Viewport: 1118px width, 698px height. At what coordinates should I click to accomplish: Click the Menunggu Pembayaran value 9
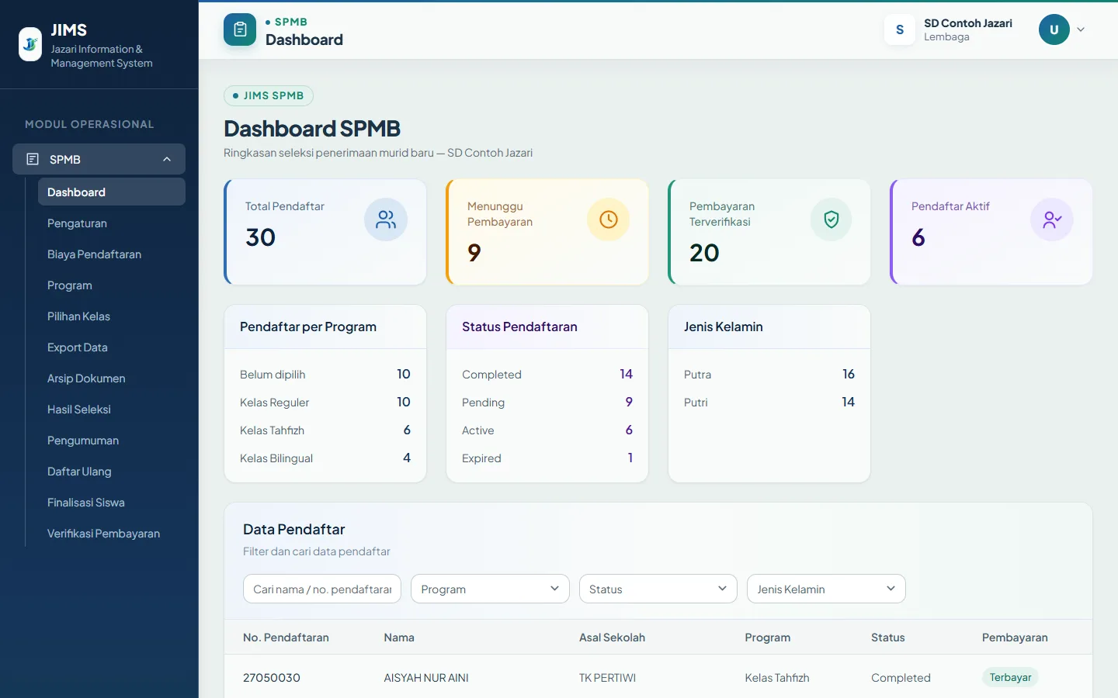[x=474, y=253]
